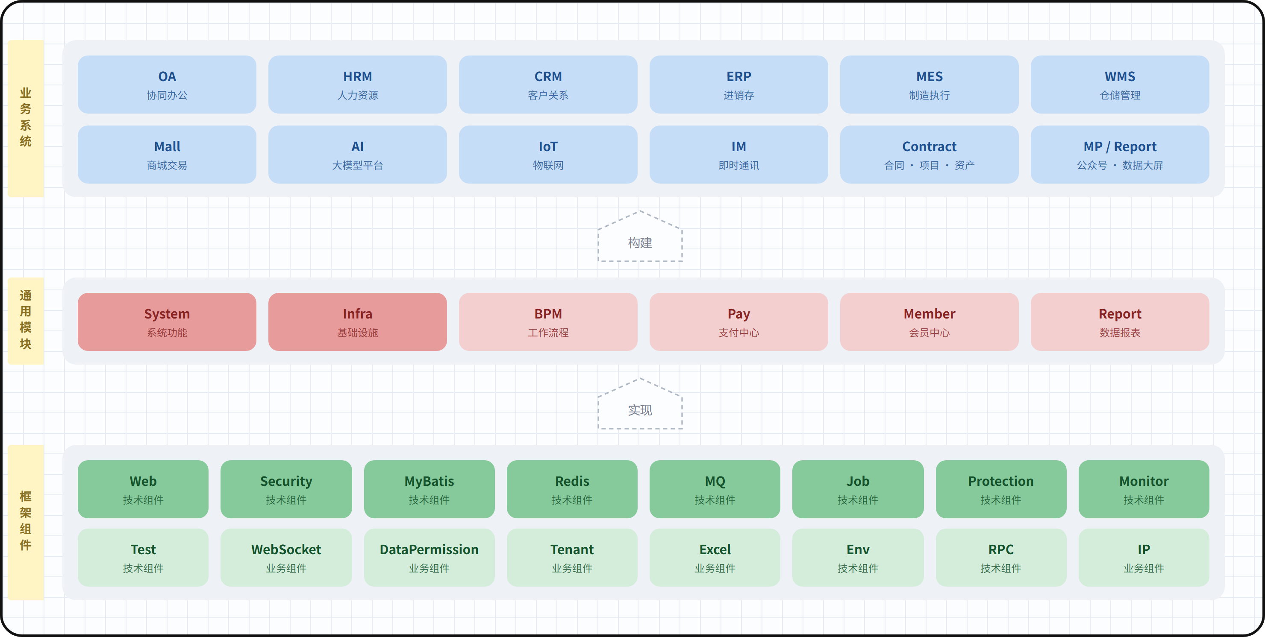Select the Excel 业务组件 block
The width and height of the screenshot is (1265, 637).
point(715,558)
